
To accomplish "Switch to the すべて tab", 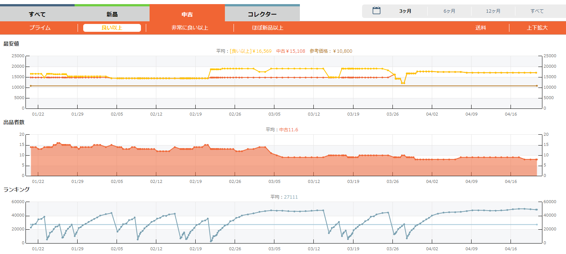I will pos(37,14).
